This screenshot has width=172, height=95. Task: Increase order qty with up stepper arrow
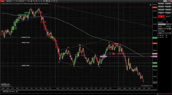171,28
